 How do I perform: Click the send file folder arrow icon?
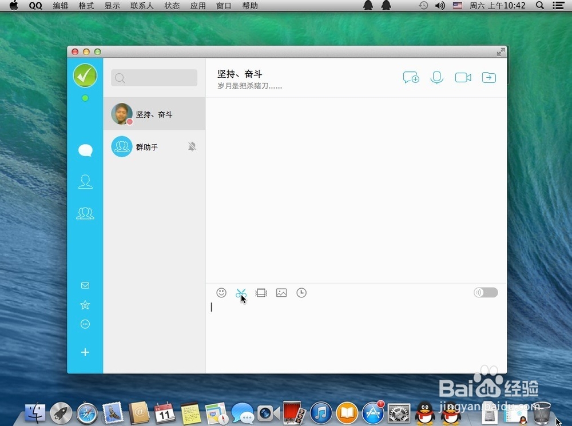point(489,77)
